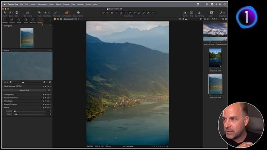Collapse the Focus panel

3,51
